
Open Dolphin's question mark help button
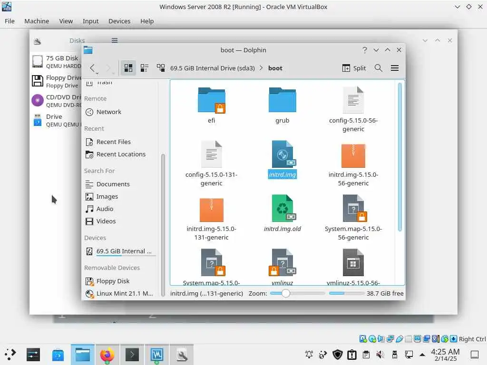pos(365,50)
